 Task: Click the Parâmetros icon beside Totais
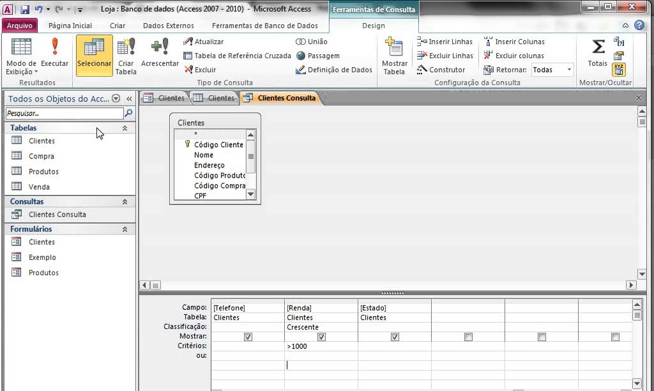pyautogui.click(x=619, y=42)
